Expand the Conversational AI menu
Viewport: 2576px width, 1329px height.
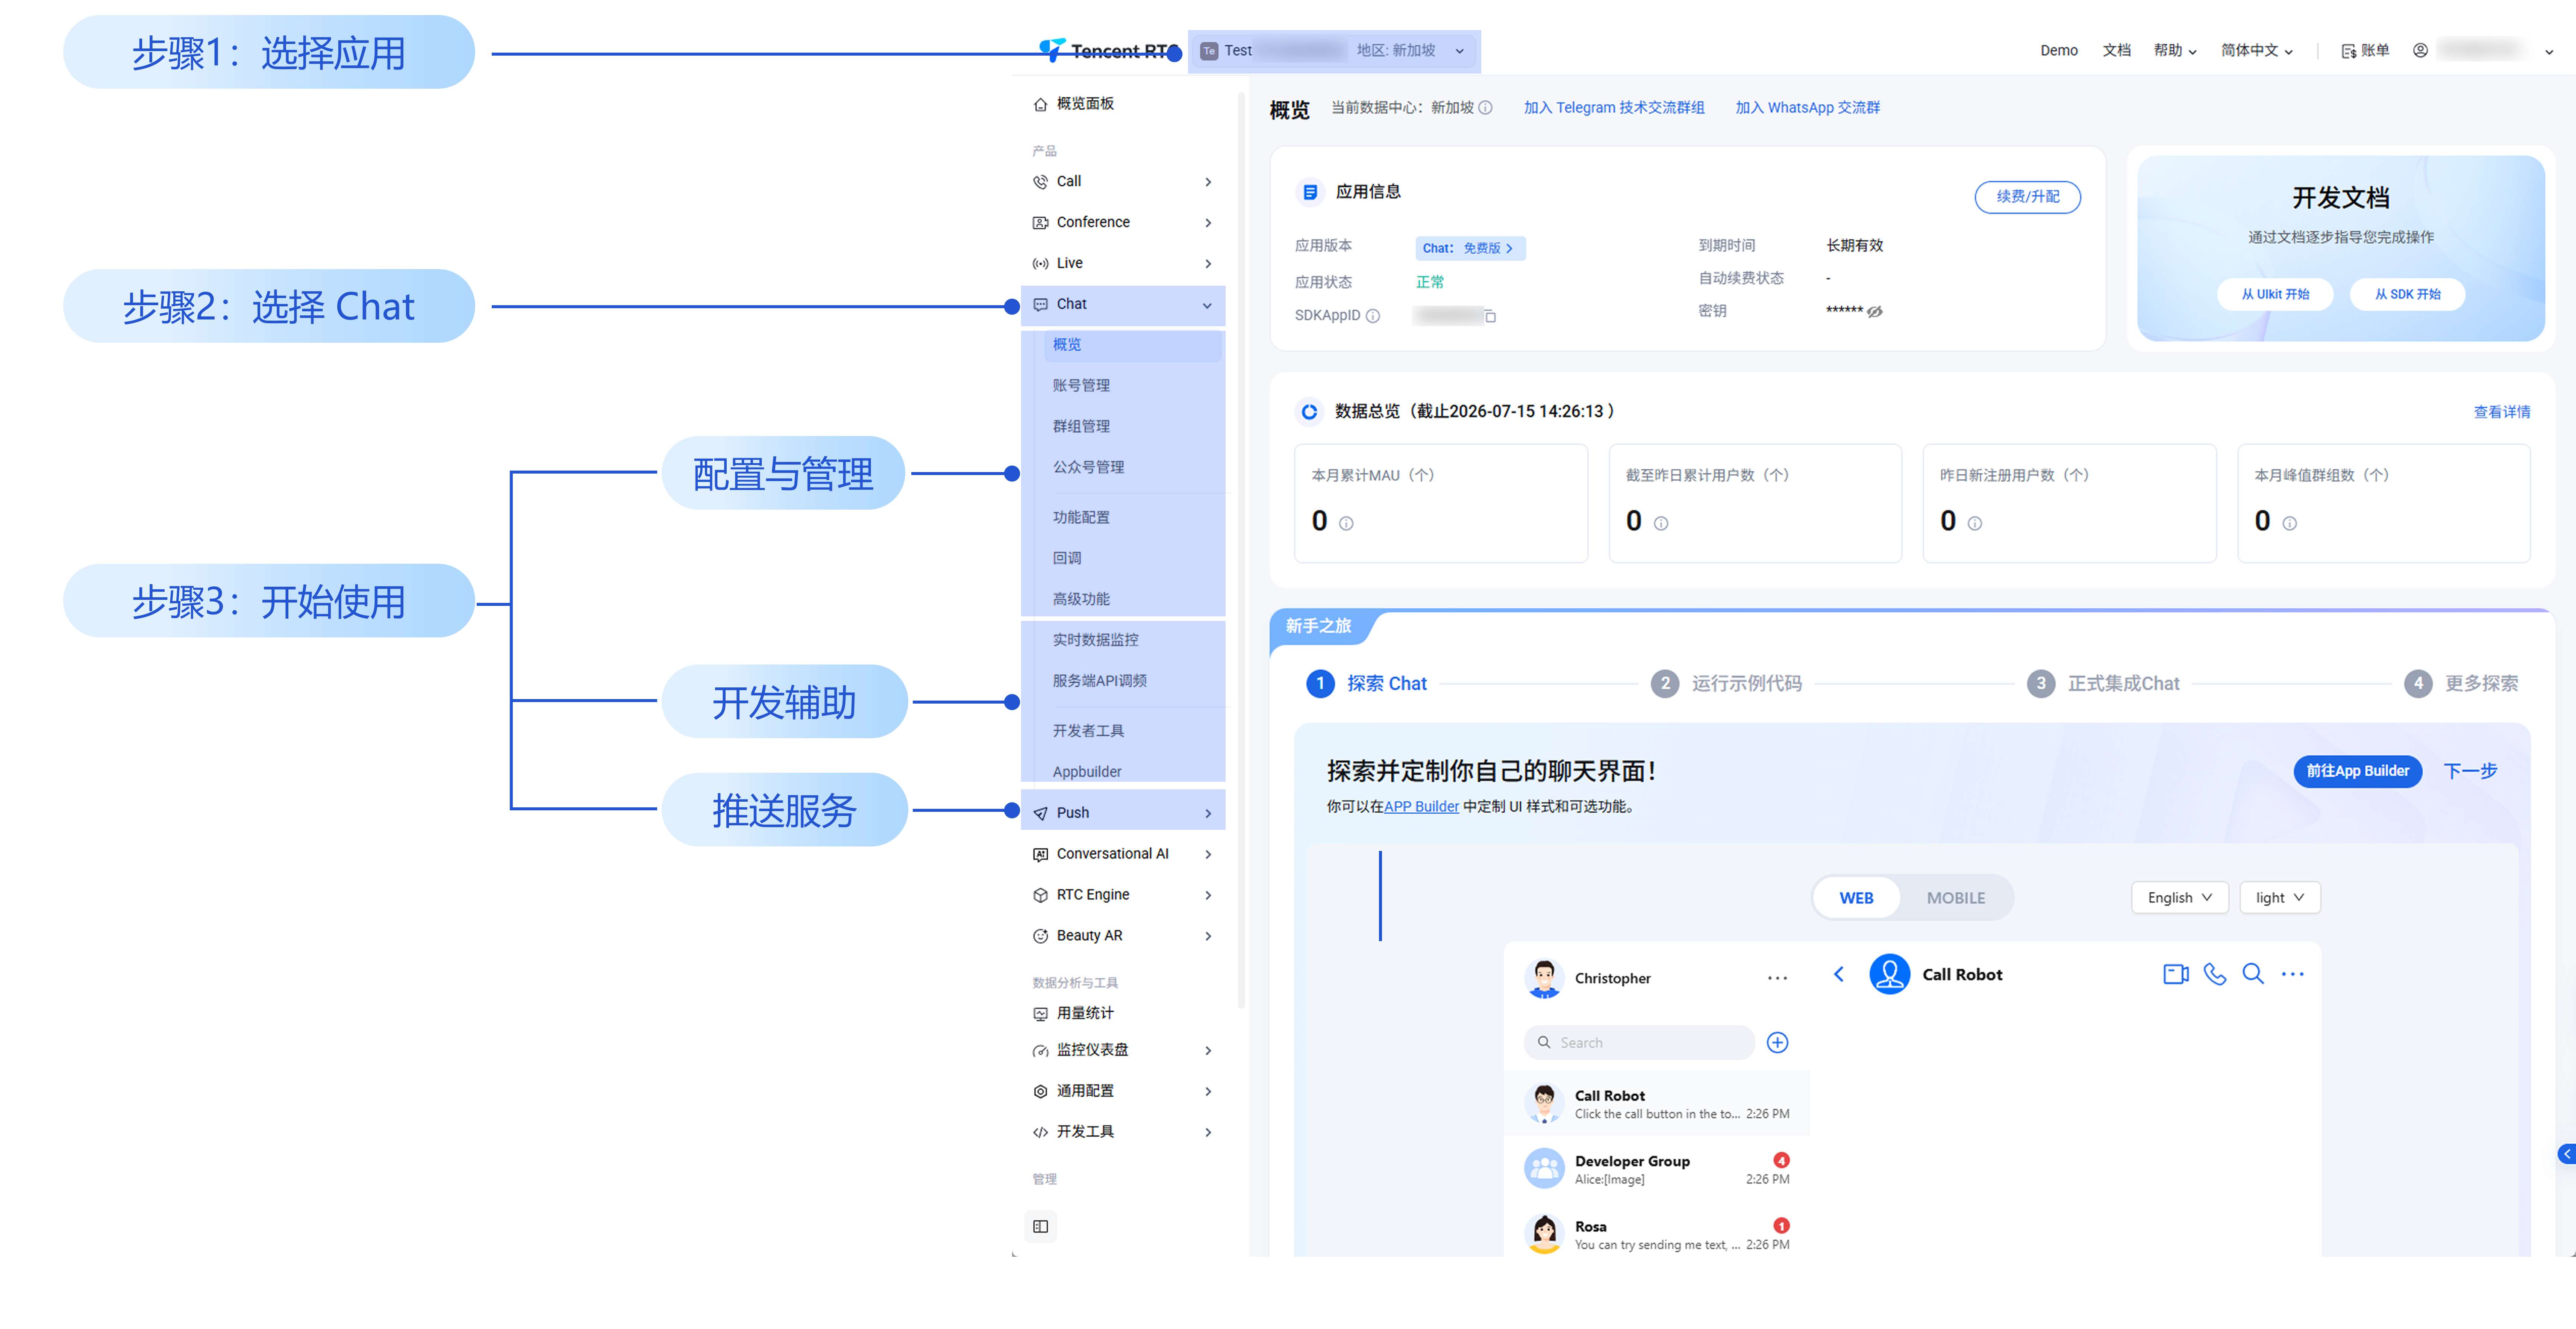[1123, 854]
